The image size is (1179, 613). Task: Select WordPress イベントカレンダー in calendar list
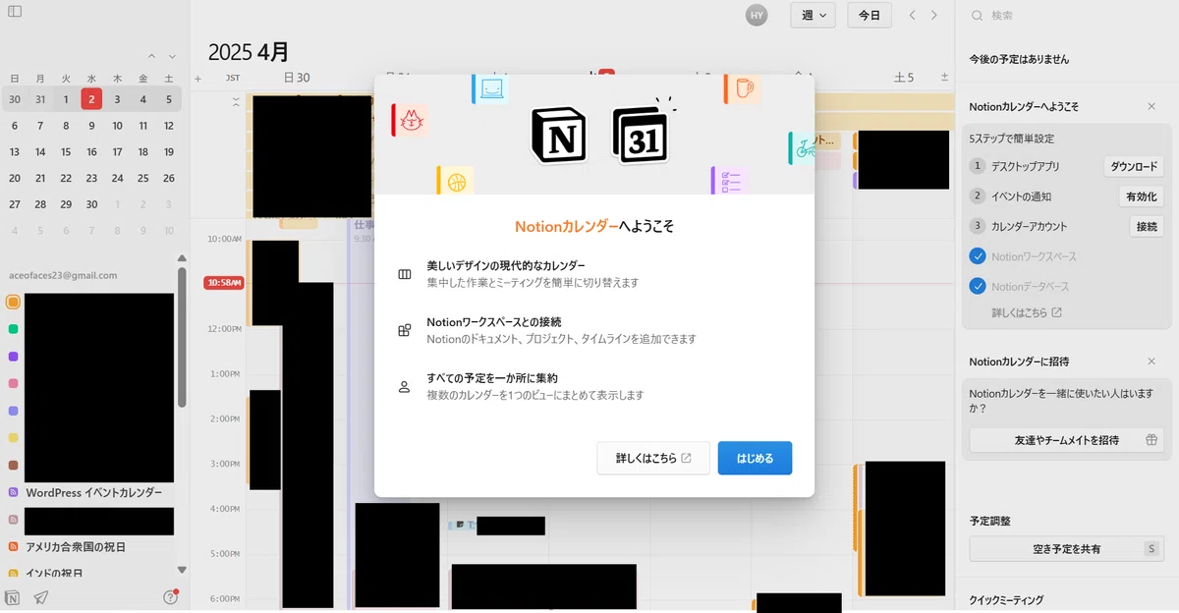(x=94, y=492)
